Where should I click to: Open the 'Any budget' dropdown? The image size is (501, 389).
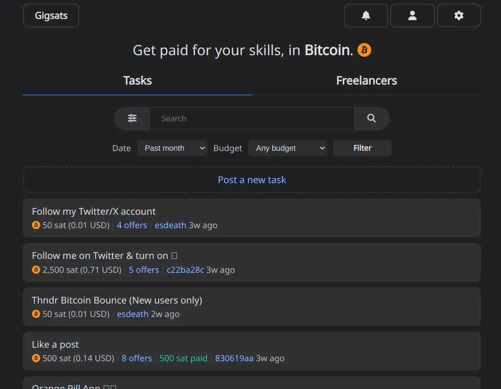pos(288,148)
